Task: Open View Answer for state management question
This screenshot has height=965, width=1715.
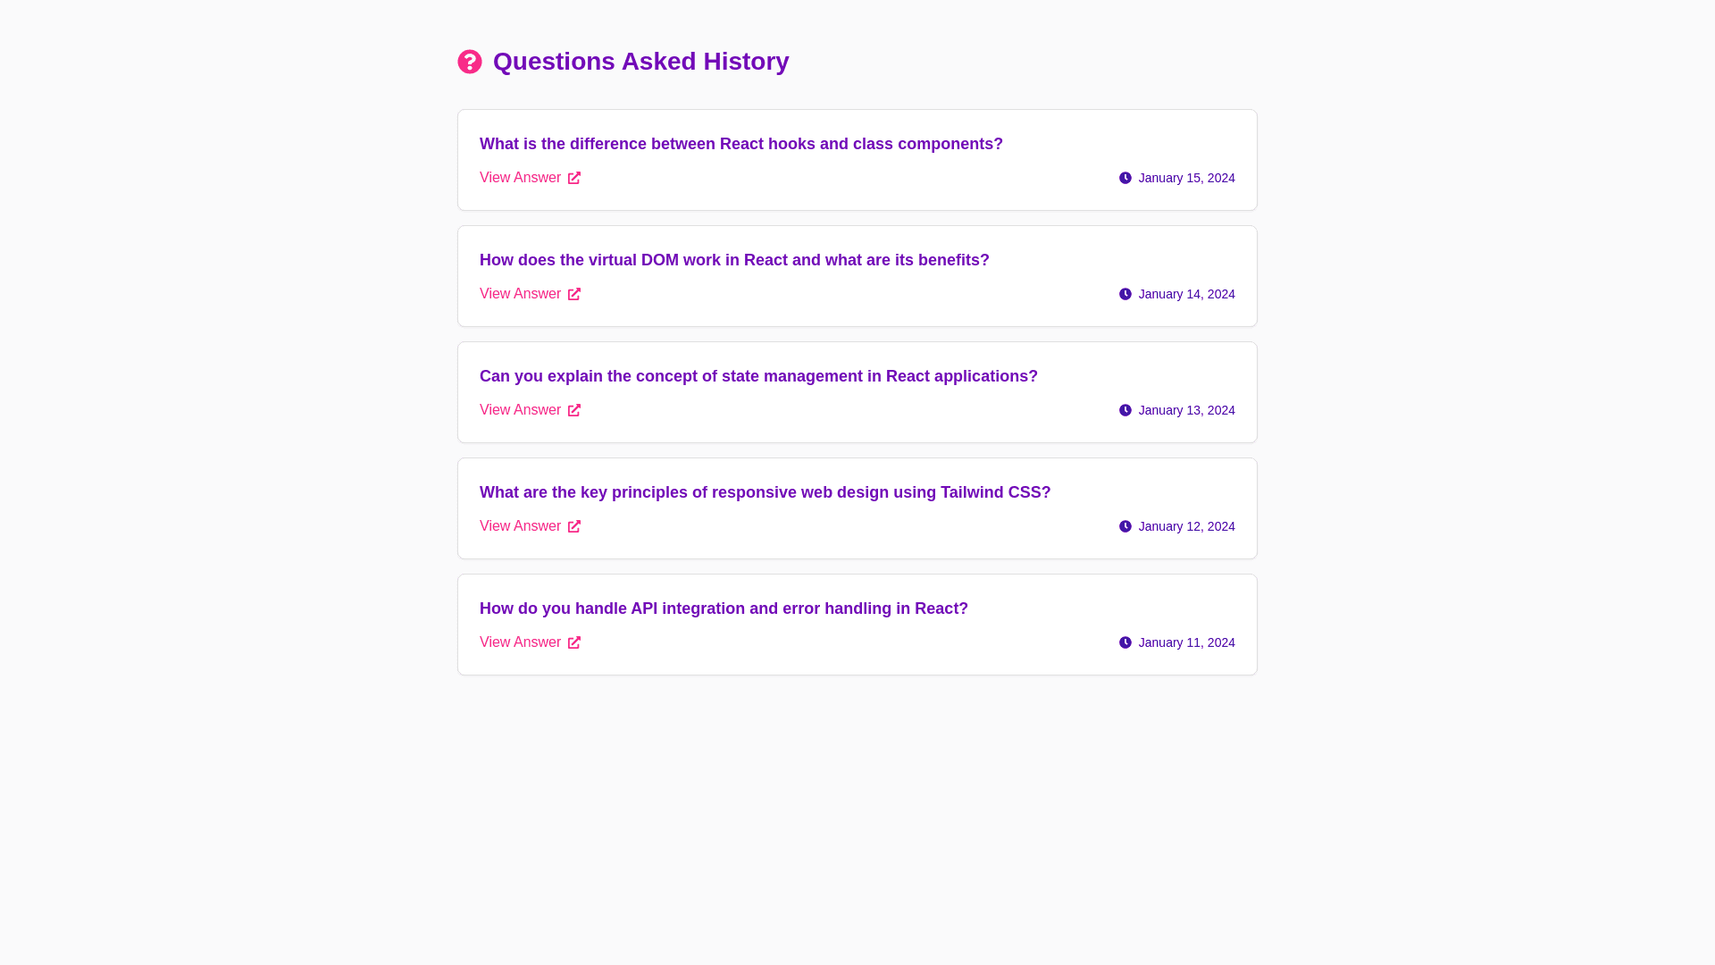Action: click(x=520, y=410)
